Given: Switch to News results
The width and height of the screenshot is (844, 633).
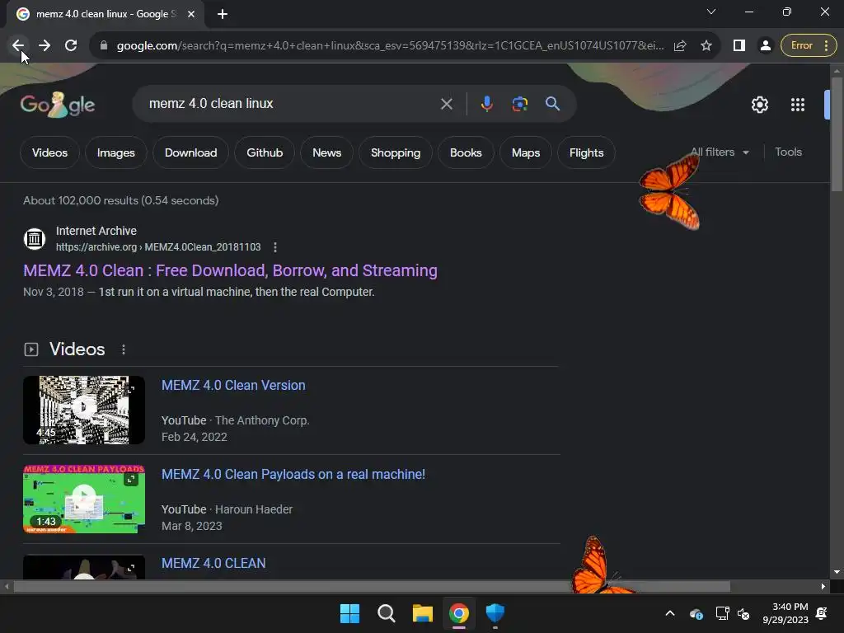Looking at the screenshot, I should 326,152.
